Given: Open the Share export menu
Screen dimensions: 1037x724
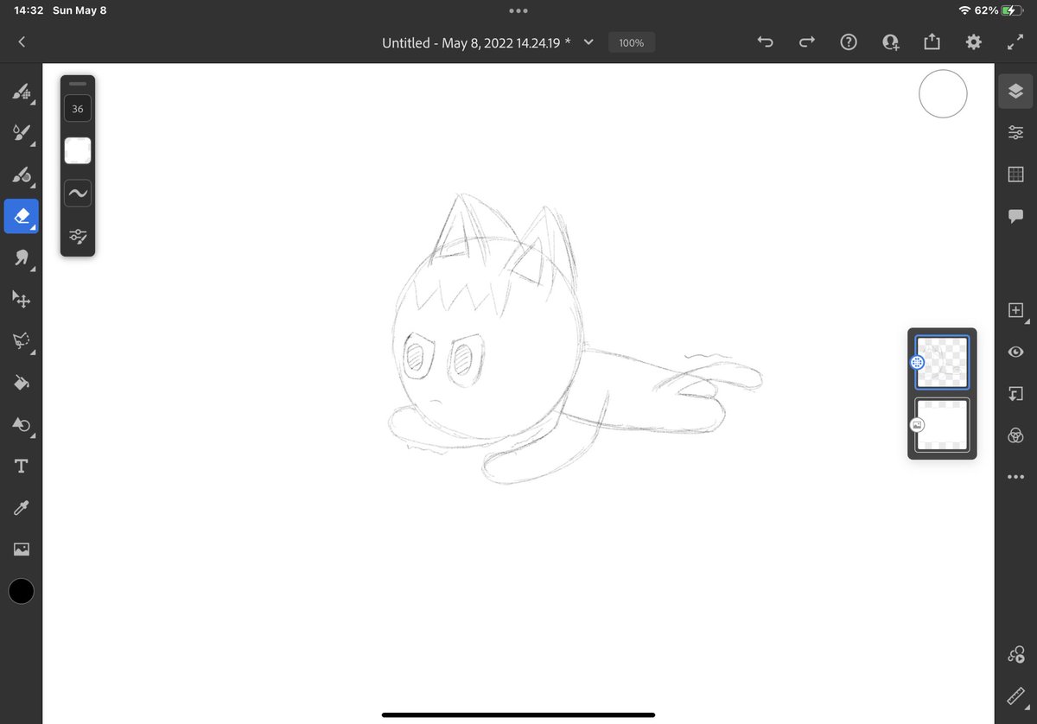Looking at the screenshot, I should click(932, 41).
